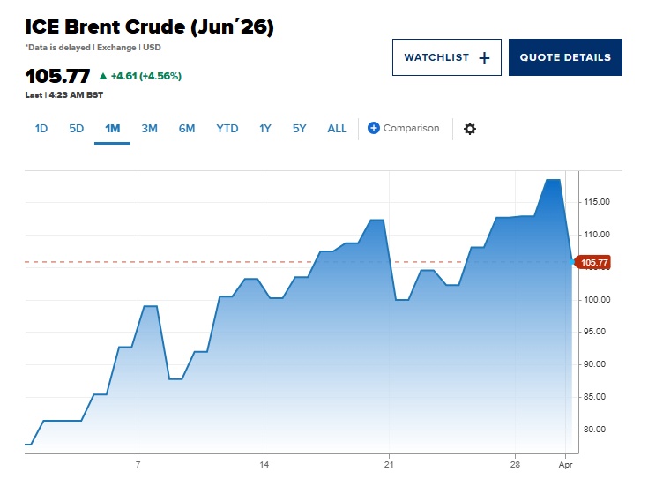Click plus icon on Watchlist button

tap(484, 58)
